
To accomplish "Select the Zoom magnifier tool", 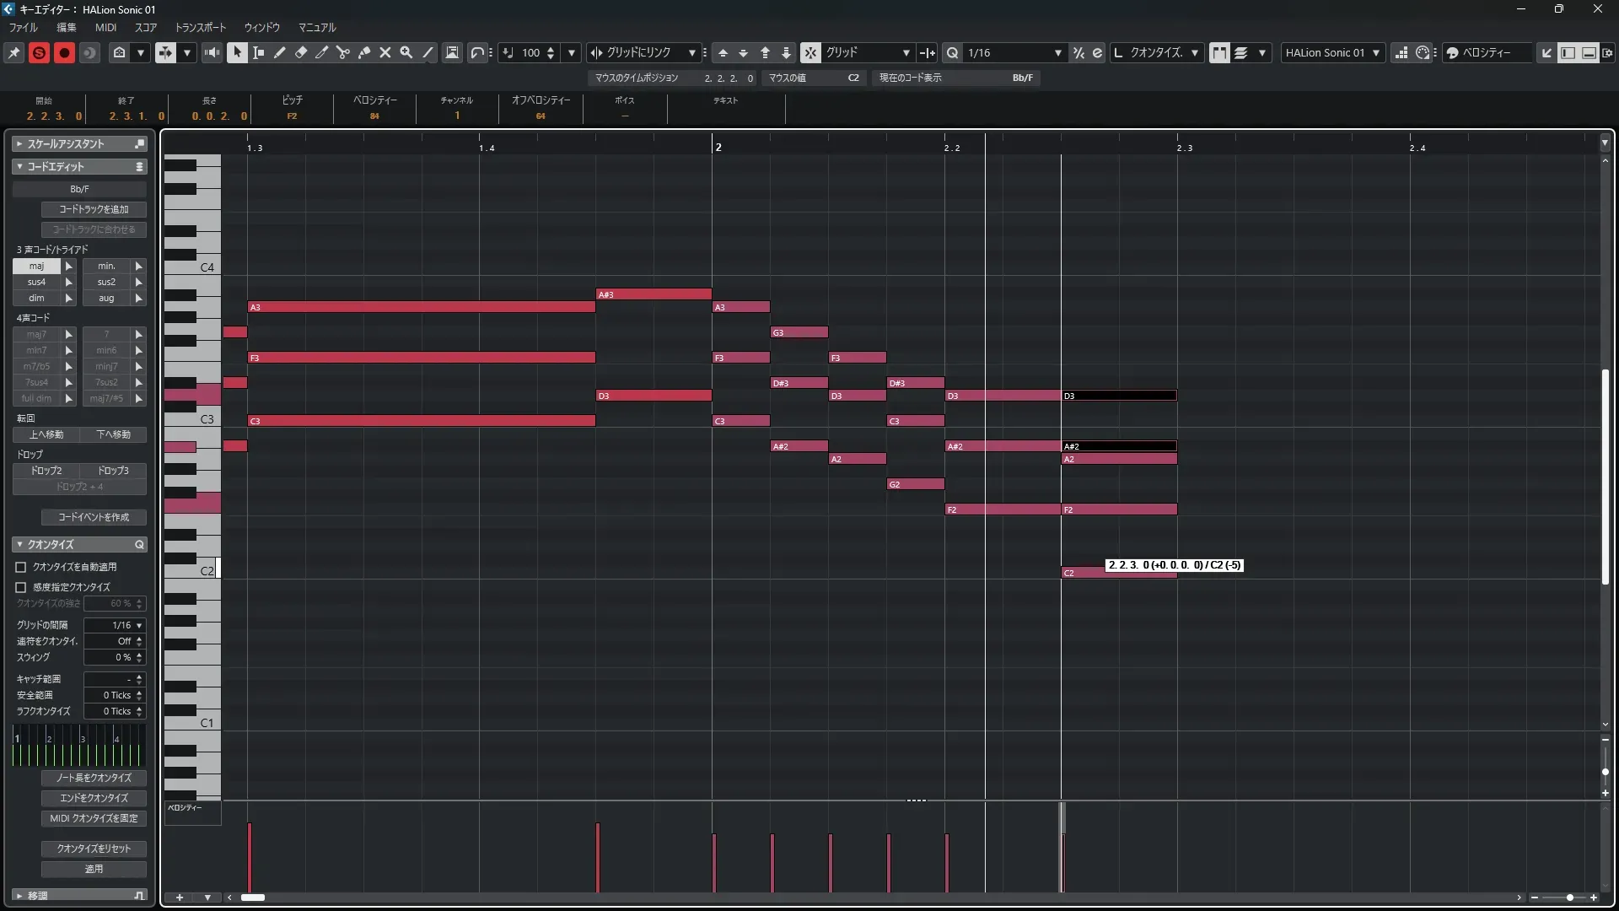I will coord(406,52).
